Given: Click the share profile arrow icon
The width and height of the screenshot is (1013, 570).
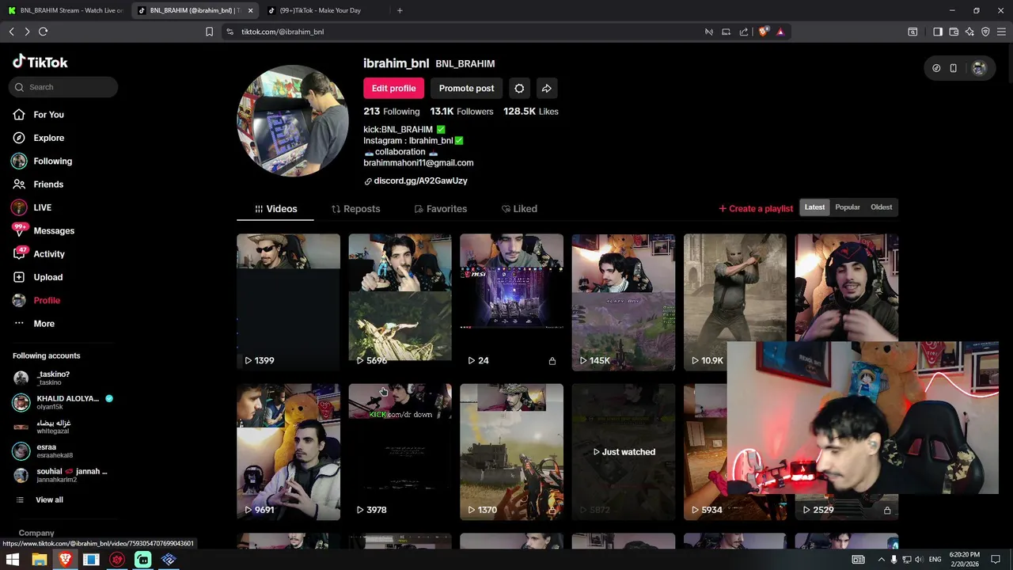Looking at the screenshot, I should (546, 88).
